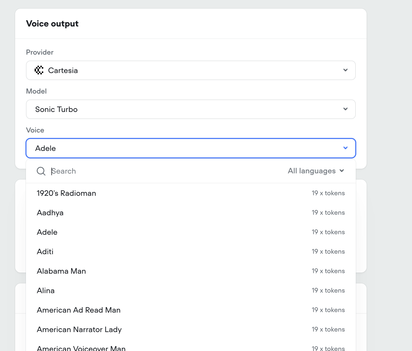
Task: Select the American Voiceover Man voice
Action: (x=81, y=348)
